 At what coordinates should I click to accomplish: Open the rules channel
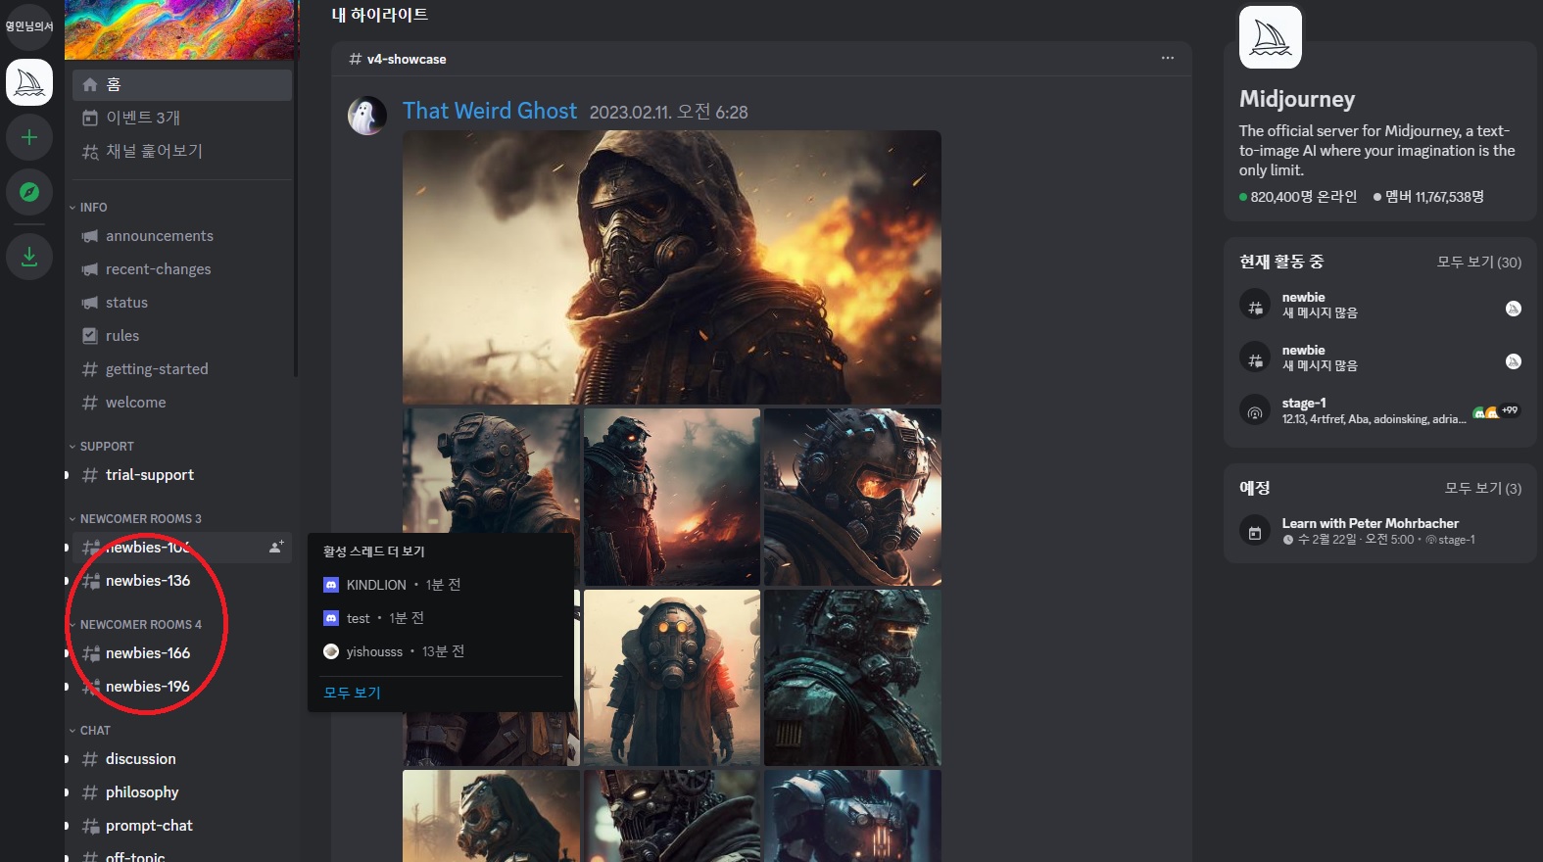click(x=182, y=336)
